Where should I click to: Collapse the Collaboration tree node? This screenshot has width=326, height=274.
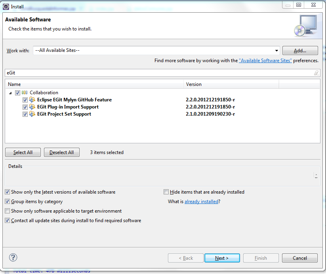(10, 93)
